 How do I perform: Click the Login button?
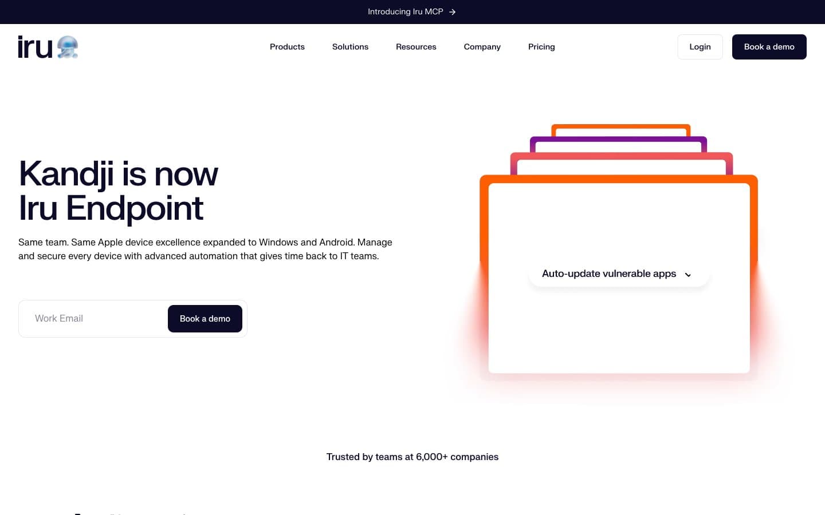point(700,47)
